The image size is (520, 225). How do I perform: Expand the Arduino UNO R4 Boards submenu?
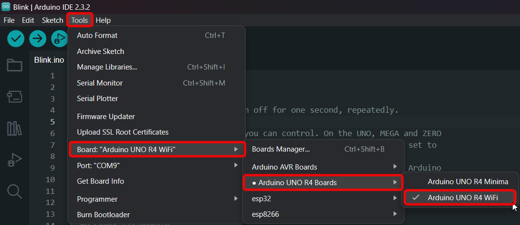coord(324,183)
